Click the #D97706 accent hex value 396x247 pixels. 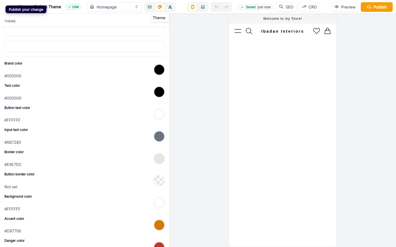tap(13, 231)
